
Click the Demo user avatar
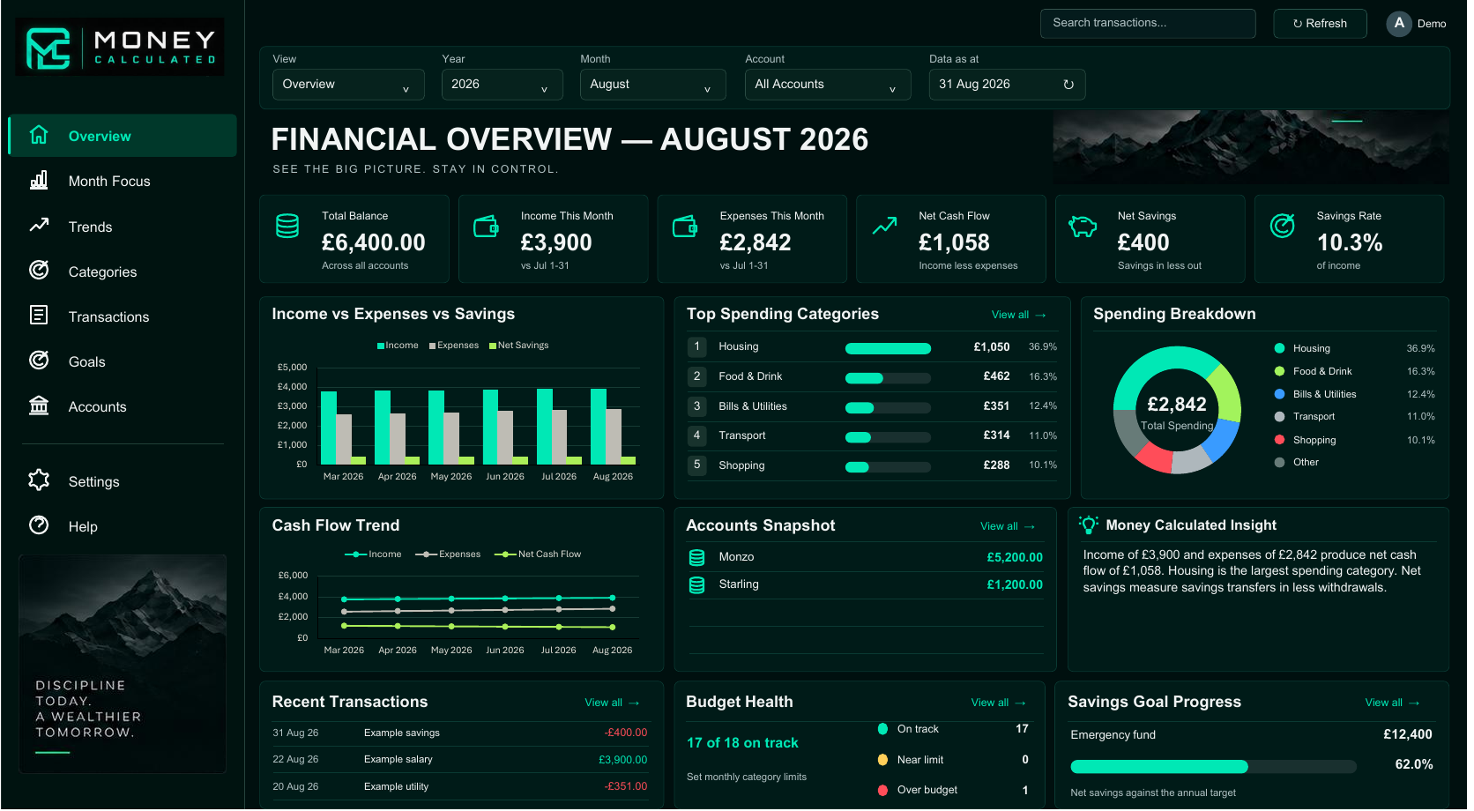(1399, 24)
